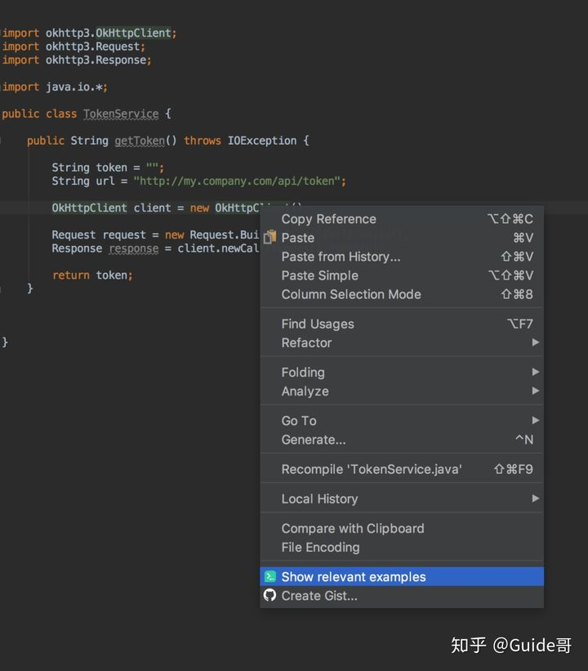Open the Generate… menu entry
Screen dimensions: 588x671
(x=314, y=440)
